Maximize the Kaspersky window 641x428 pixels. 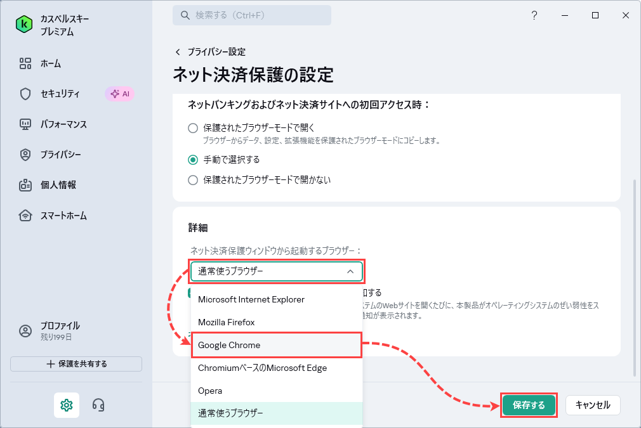[x=595, y=15]
